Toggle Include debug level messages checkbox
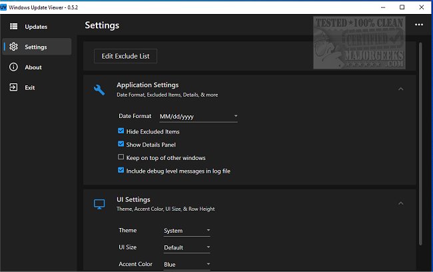 click(x=121, y=171)
